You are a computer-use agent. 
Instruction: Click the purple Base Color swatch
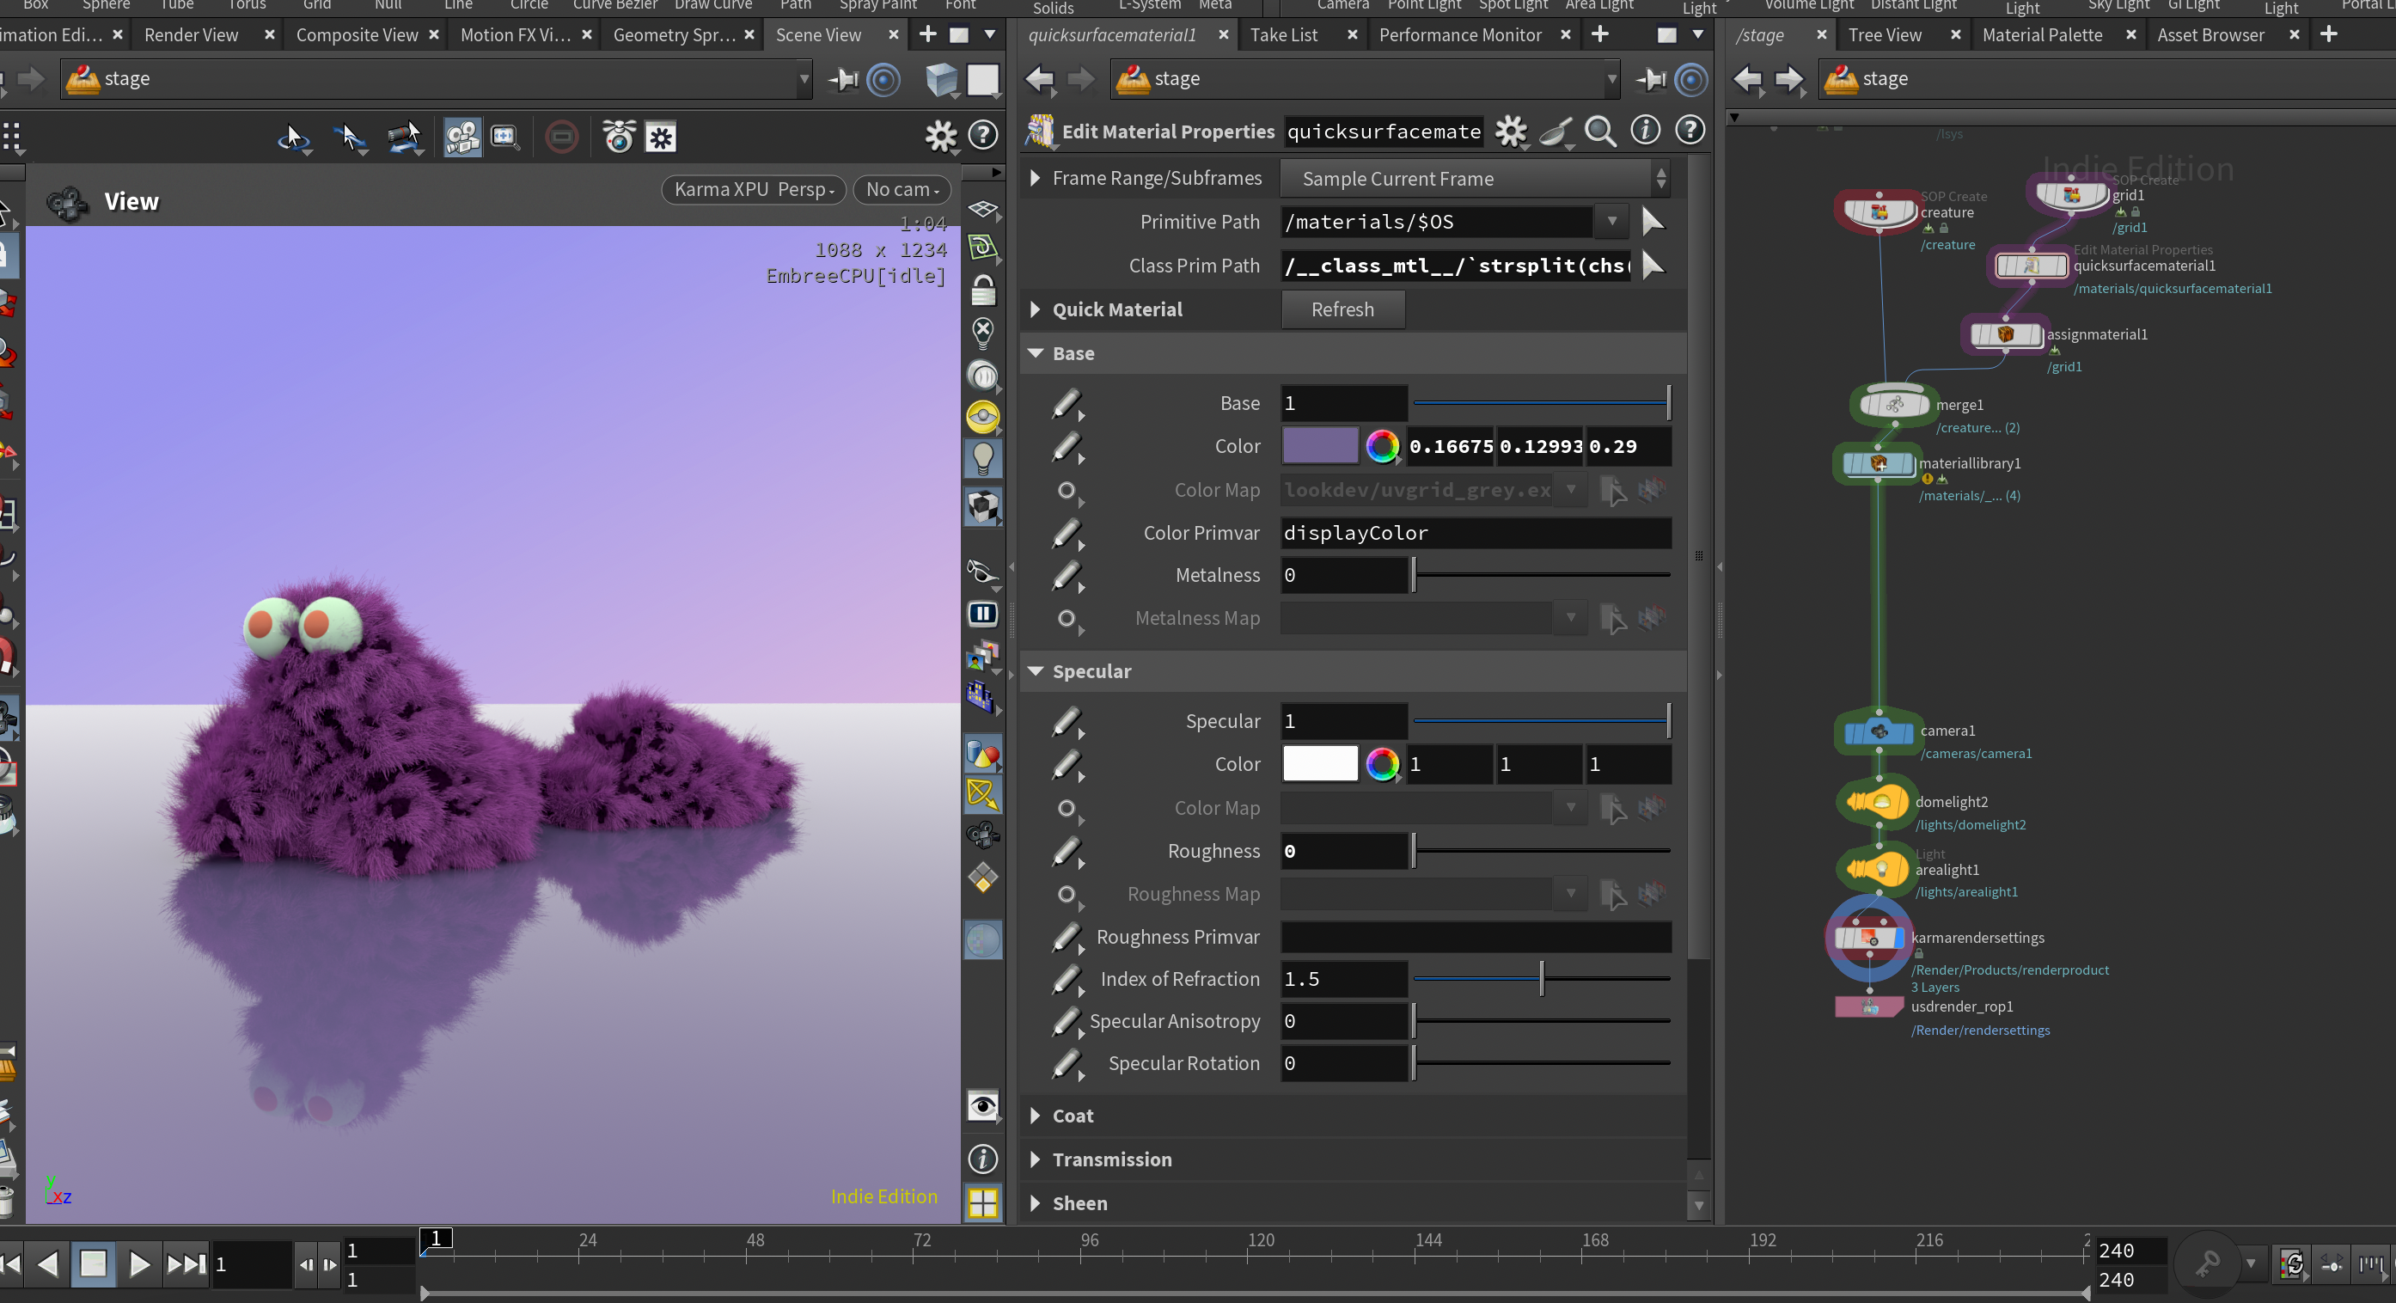(x=1320, y=446)
